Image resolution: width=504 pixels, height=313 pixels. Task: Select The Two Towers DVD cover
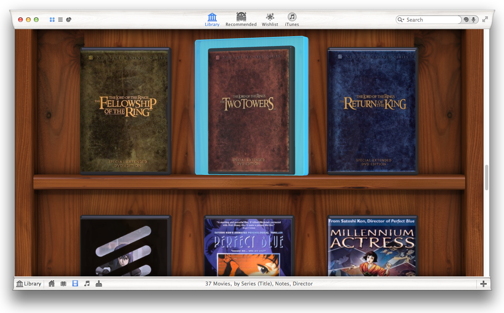[x=251, y=110]
